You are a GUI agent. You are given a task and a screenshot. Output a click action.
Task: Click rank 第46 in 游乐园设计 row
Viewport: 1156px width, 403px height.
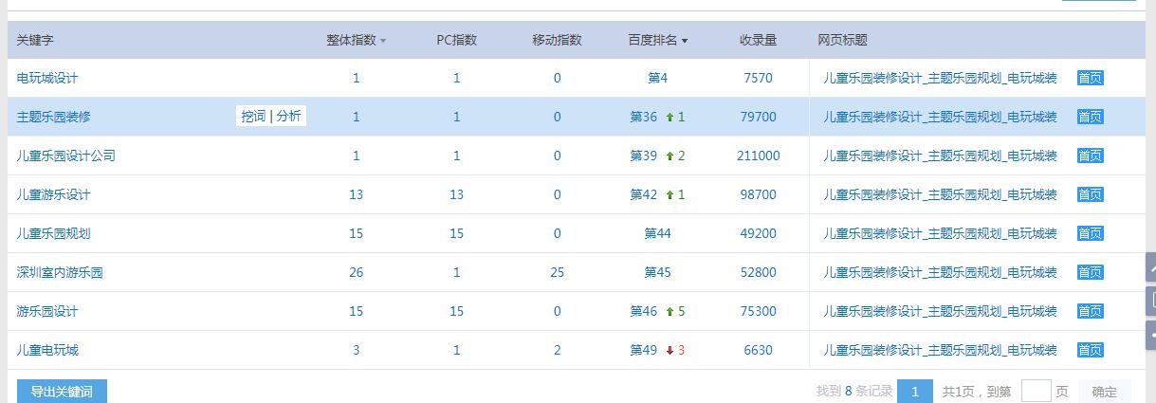643,311
